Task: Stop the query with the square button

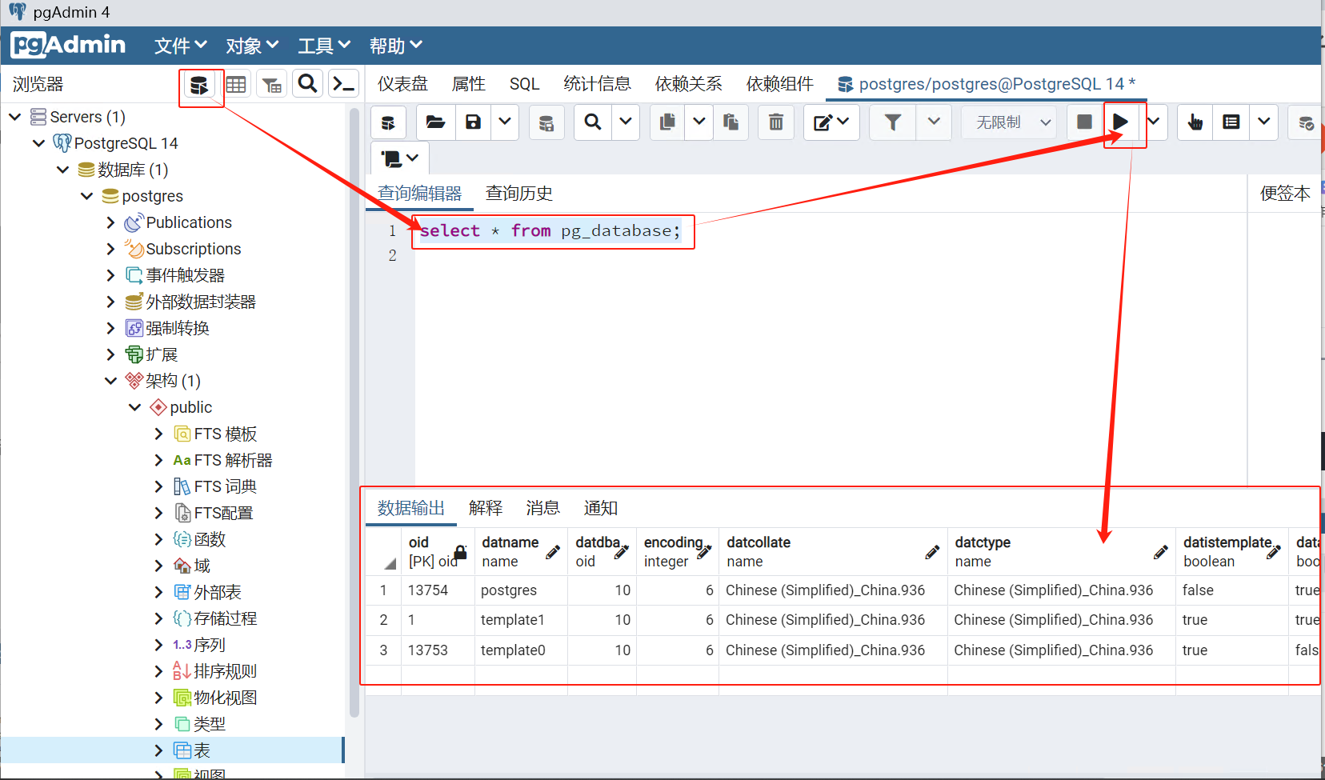Action: click(x=1084, y=122)
